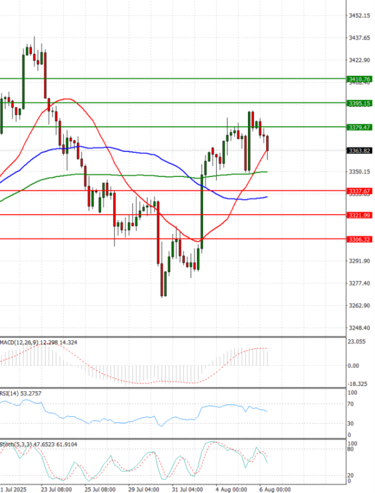Click the 6 Aug 00:00 time label

click(275, 489)
